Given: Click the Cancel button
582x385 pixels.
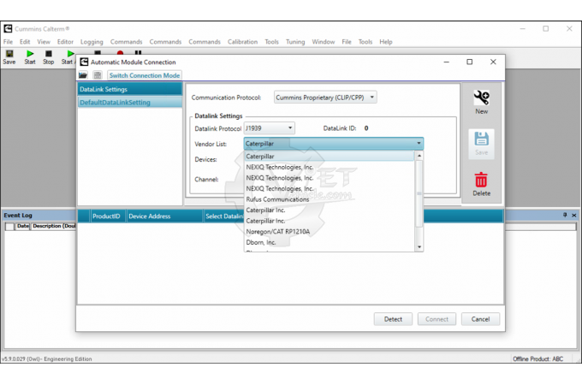Looking at the screenshot, I should (480, 319).
